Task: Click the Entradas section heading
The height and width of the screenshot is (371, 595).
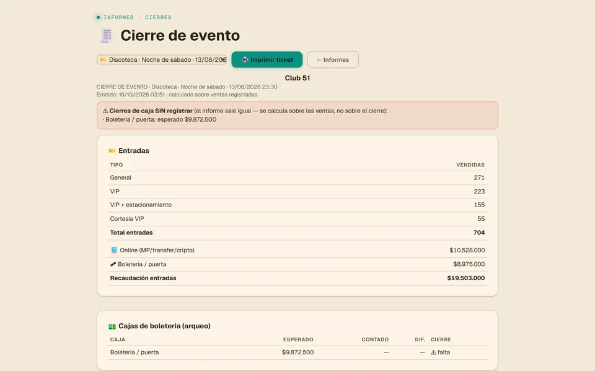Action: click(x=134, y=151)
